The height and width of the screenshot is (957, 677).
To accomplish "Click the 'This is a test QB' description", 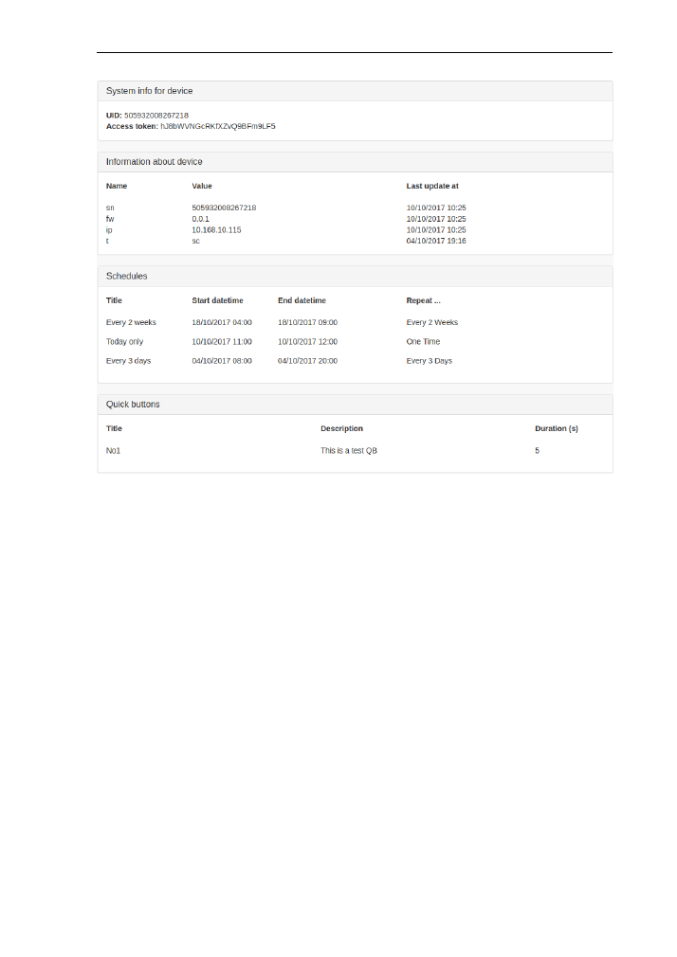I will [349, 451].
